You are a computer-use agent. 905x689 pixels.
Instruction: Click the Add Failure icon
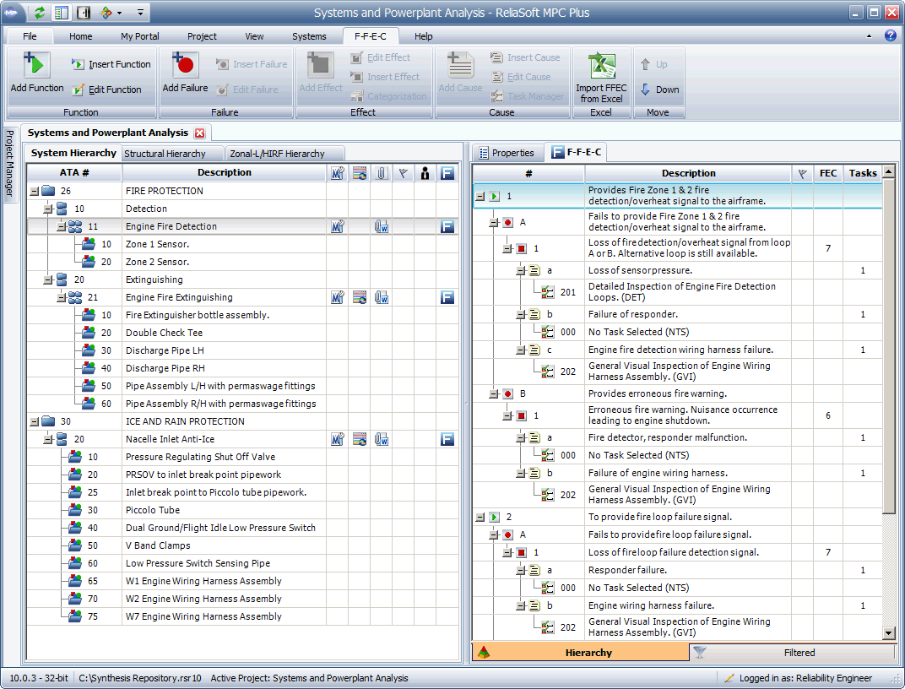tap(185, 67)
